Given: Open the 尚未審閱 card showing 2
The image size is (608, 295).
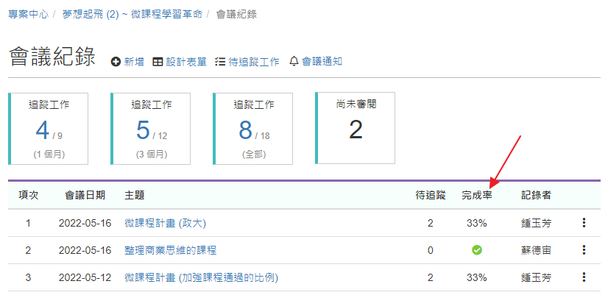Looking at the screenshot, I should 356,128.
